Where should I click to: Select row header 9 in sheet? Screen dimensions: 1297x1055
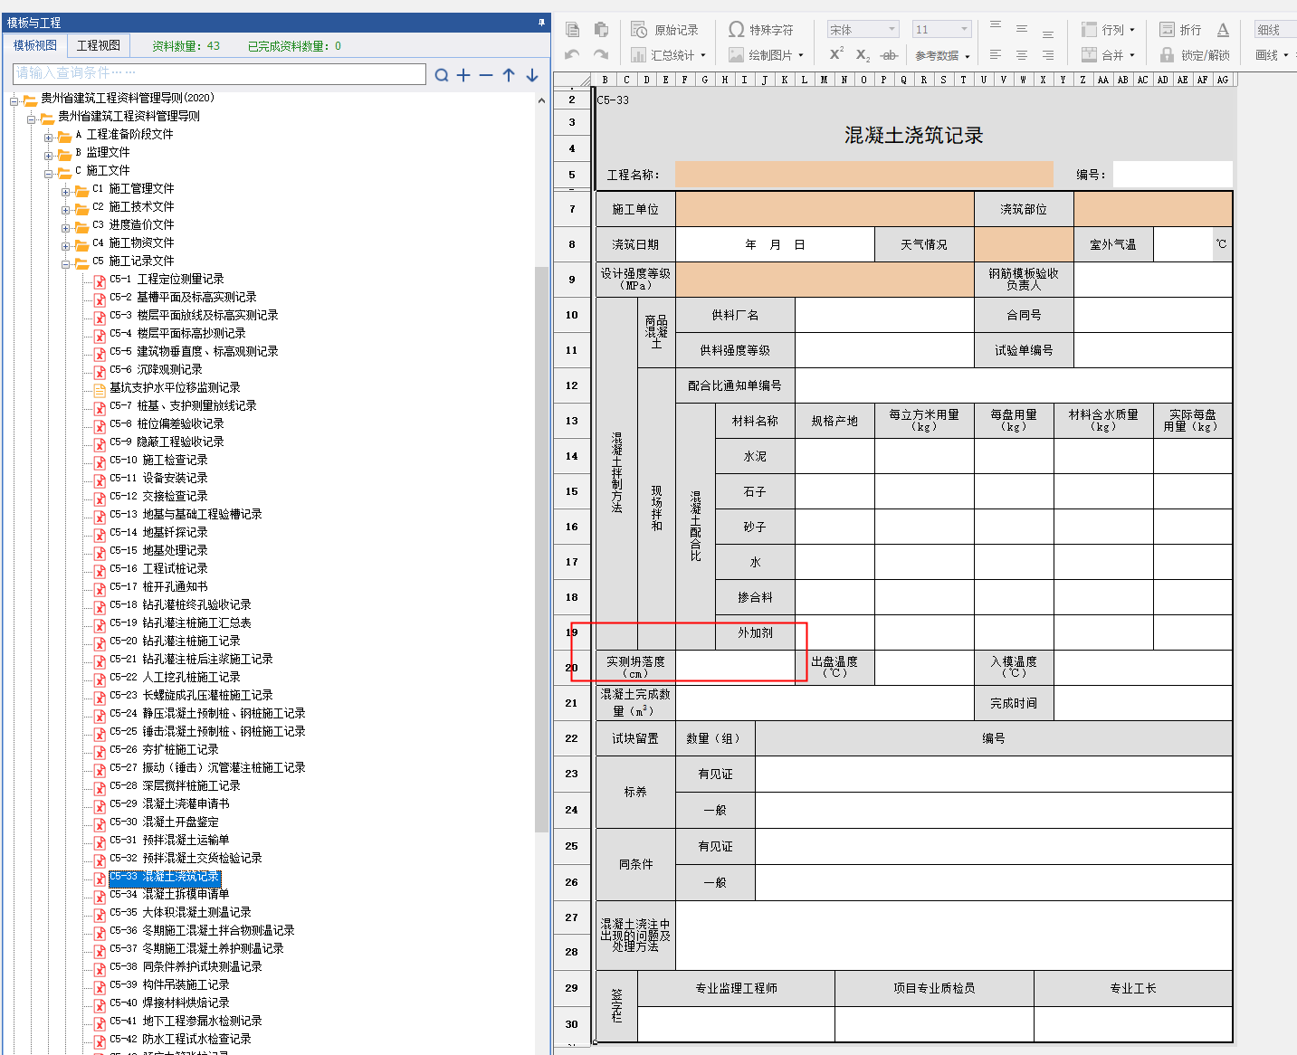(572, 280)
